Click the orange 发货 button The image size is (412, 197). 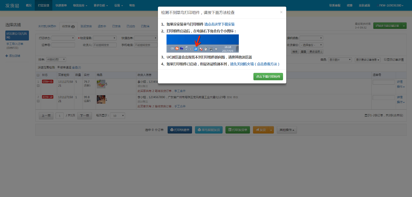(x=261, y=130)
